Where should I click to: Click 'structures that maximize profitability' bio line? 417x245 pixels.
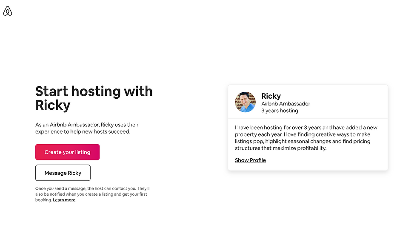[280, 148]
